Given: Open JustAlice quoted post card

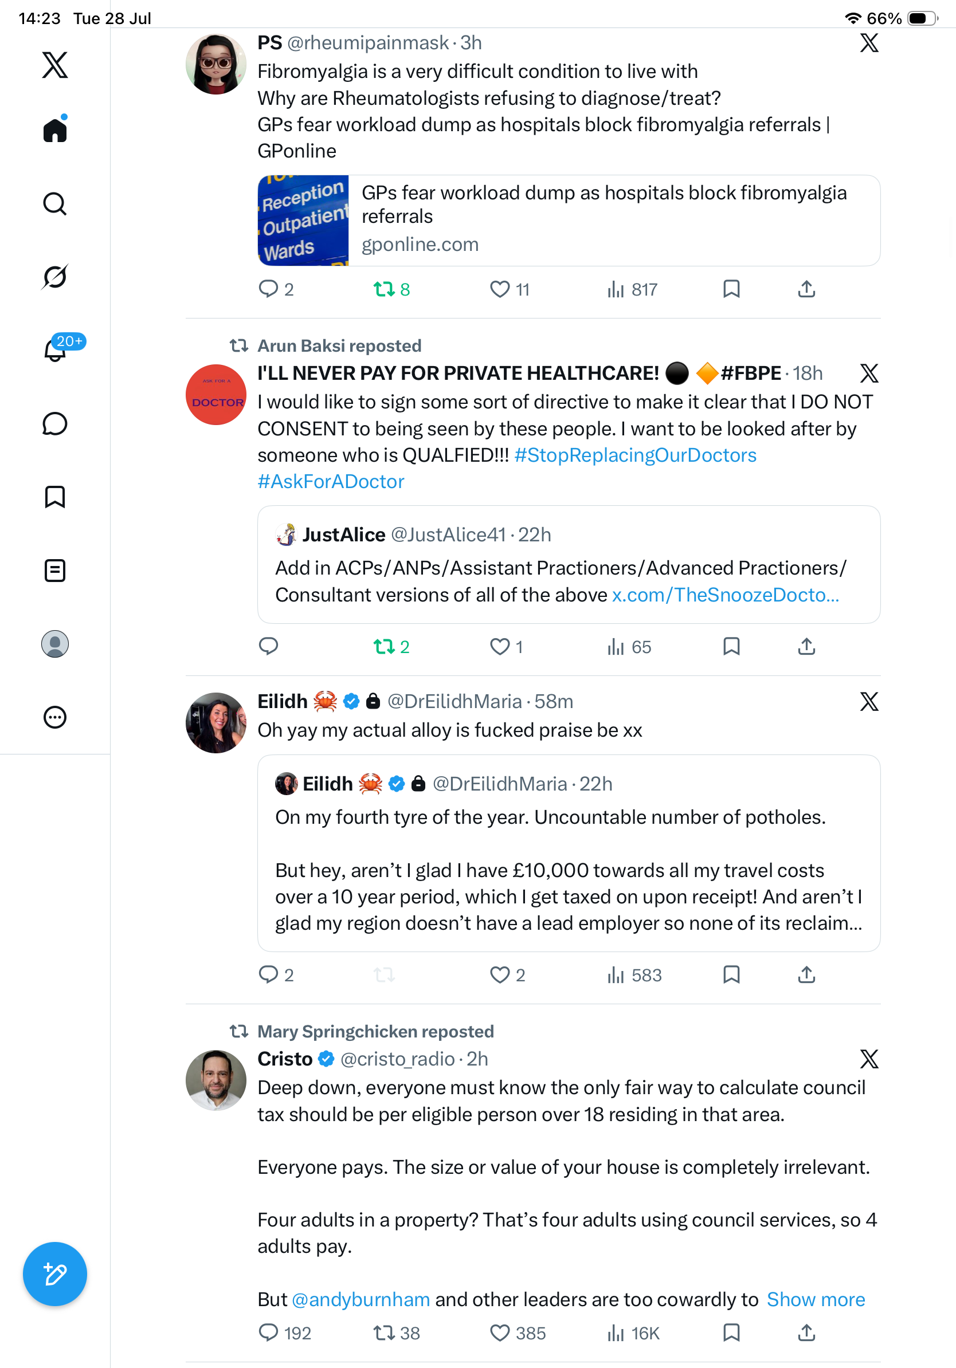Looking at the screenshot, I should point(569,564).
